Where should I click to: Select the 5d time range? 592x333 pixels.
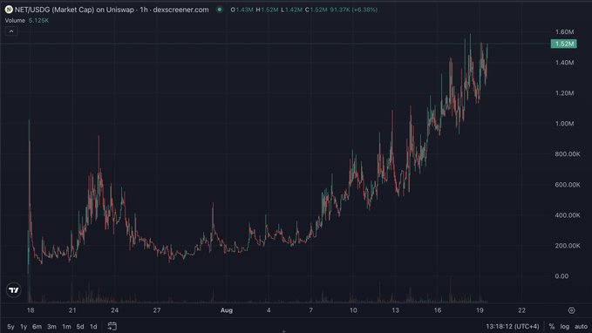pos(80,327)
